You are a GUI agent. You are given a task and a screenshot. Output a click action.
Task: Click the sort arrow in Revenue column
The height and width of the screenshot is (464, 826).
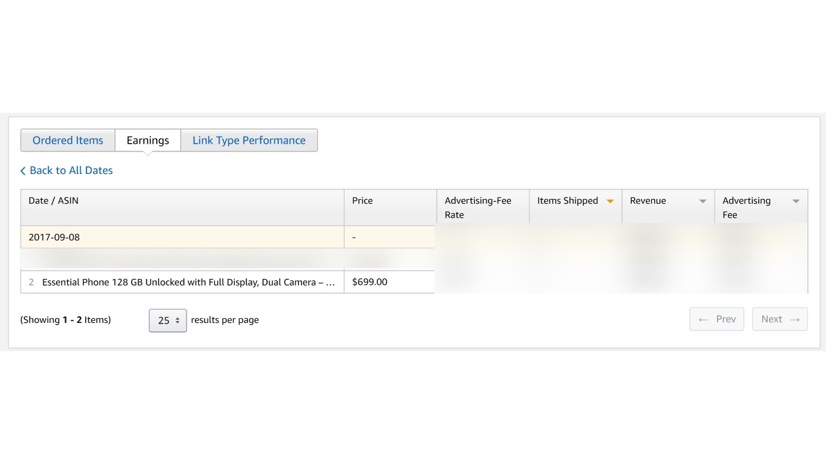pyautogui.click(x=703, y=201)
